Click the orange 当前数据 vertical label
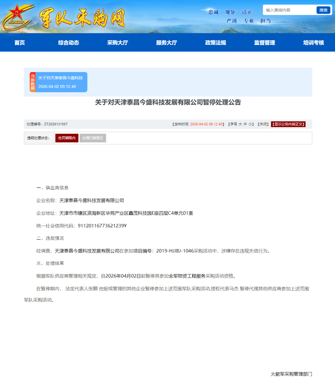335x379 pixels. (x=33, y=82)
